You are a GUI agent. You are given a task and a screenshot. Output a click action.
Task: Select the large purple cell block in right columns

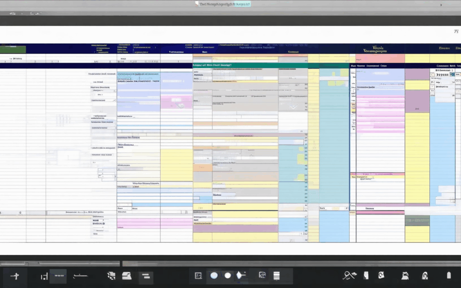tap(417, 101)
